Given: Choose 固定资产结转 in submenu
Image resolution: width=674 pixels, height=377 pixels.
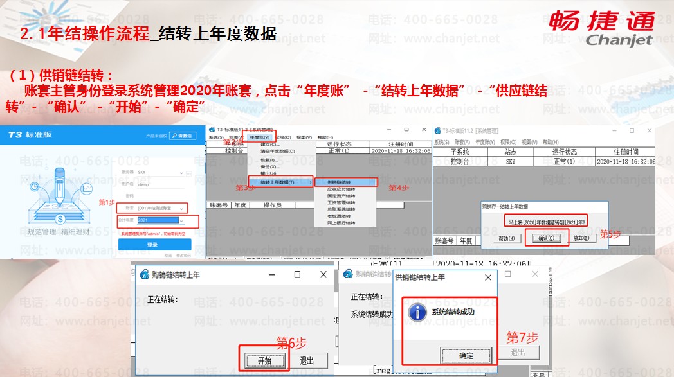Looking at the screenshot, I should tap(341, 196).
